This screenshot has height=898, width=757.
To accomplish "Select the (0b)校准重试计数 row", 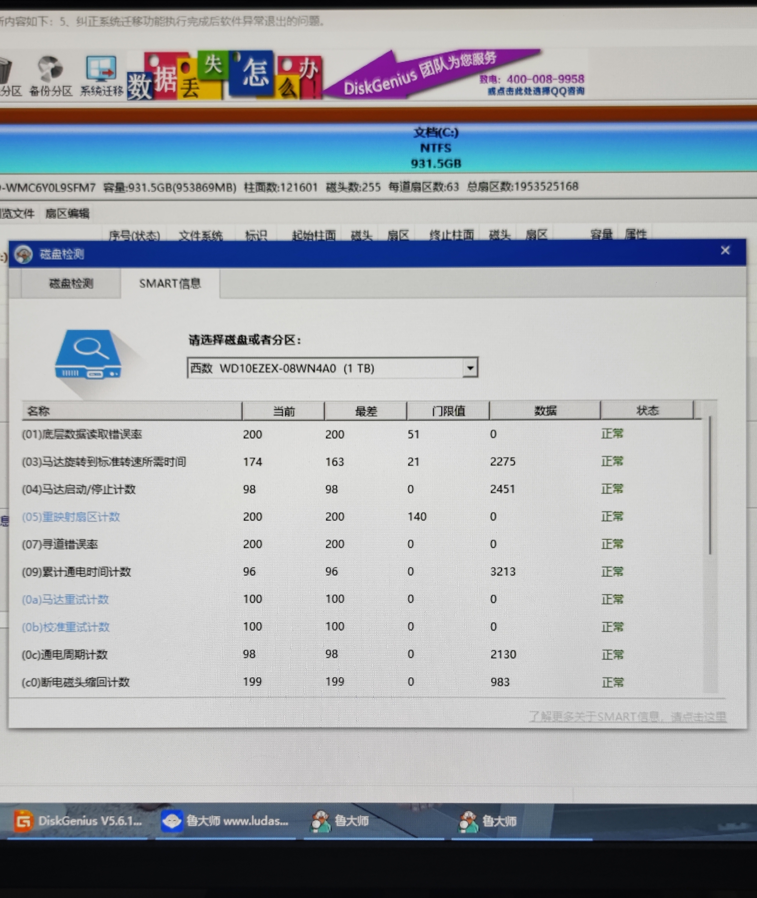I will pos(362,626).
